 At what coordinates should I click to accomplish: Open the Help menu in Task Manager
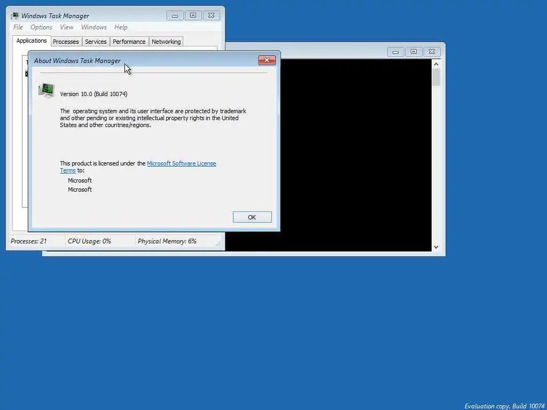point(121,27)
